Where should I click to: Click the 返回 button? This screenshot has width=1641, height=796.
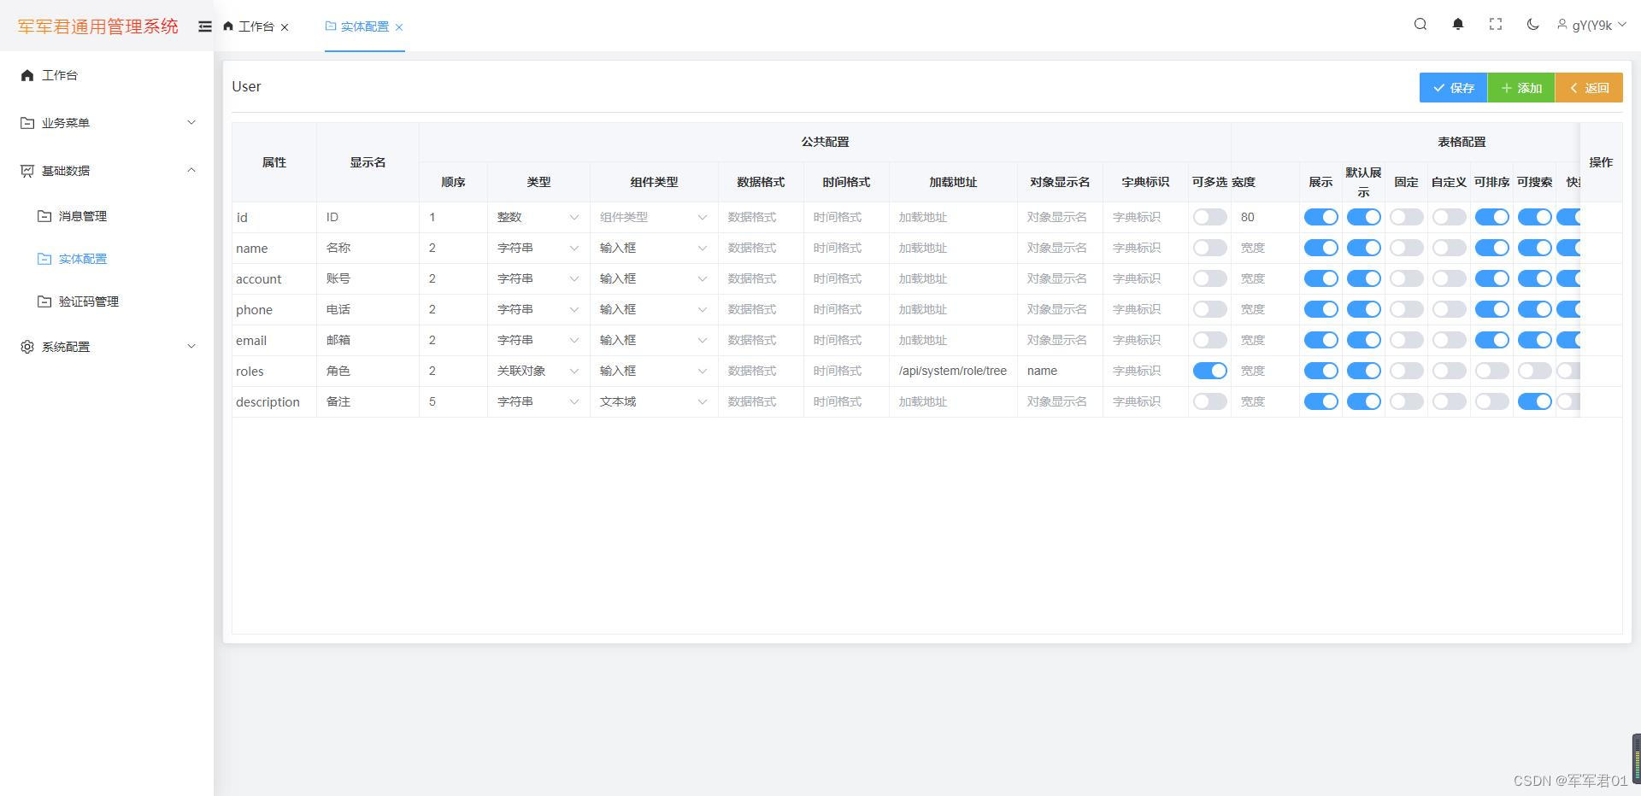point(1589,87)
